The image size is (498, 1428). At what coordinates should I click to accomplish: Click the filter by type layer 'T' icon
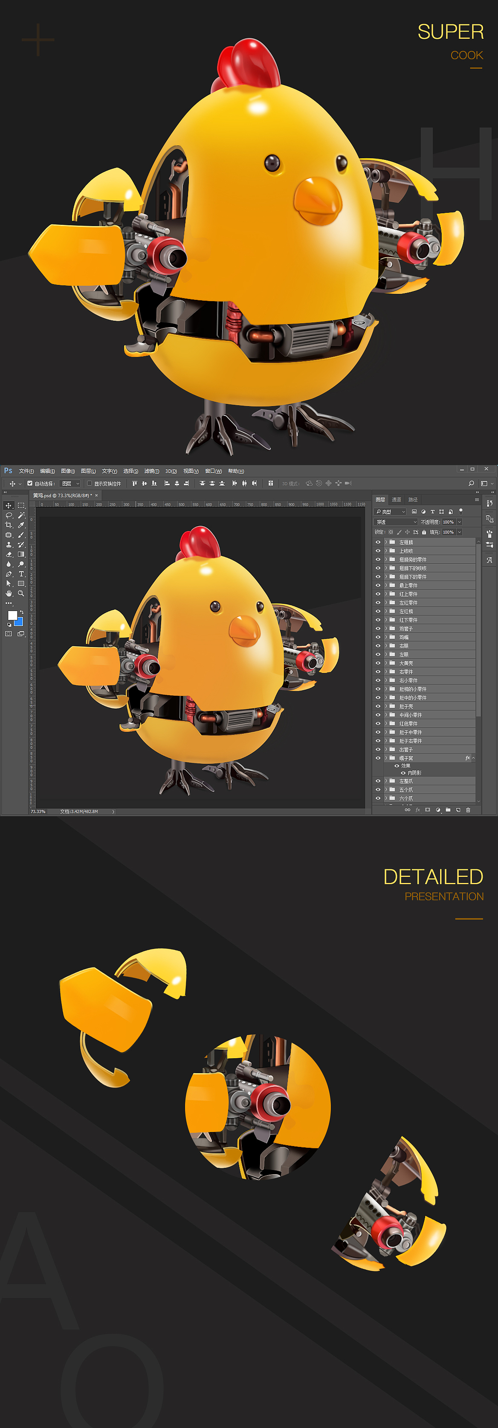coord(433,512)
